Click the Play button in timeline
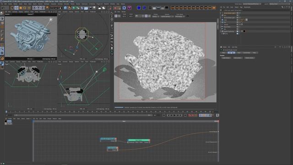This screenshot has width=293, height=165. 174,115
